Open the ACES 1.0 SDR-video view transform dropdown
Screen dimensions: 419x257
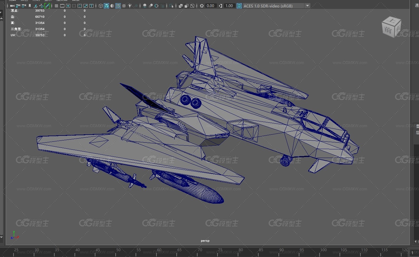[x=277, y=6]
